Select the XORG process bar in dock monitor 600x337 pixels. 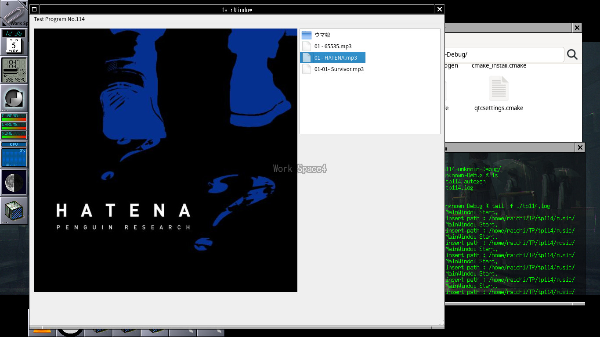(x=14, y=135)
